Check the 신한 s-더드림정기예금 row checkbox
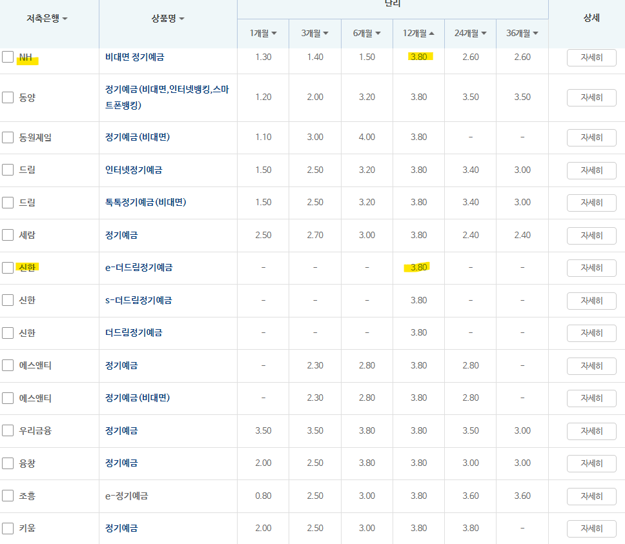 pos(8,300)
